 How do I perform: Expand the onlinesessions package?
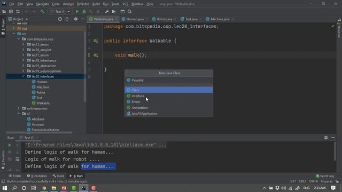coord(19,108)
